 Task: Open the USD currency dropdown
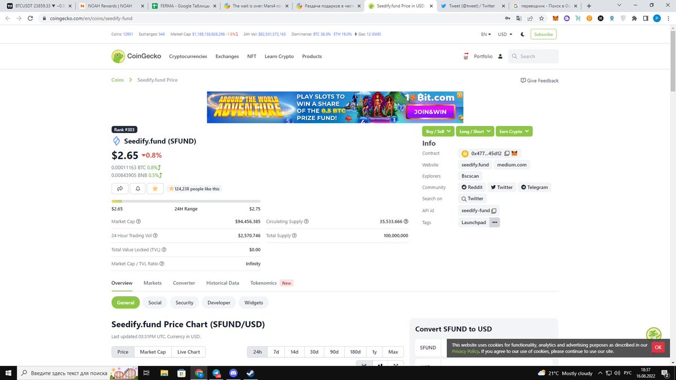click(x=505, y=34)
